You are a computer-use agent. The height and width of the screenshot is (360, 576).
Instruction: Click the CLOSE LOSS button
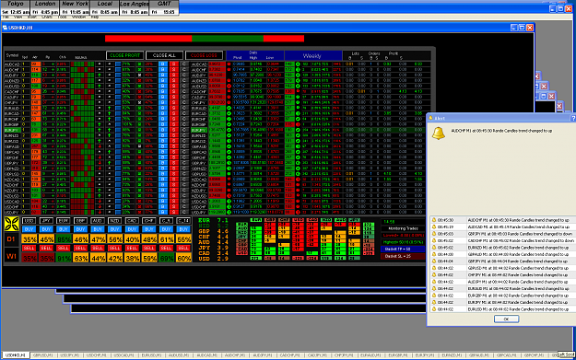tap(204, 55)
